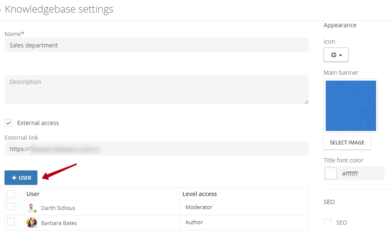Image resolution: width=392 pixels, height=233 pixels.
Task: Click the Name field with Sales department
Action: tap(156, 45)
